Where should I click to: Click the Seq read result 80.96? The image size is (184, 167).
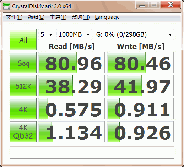[71, 63]
